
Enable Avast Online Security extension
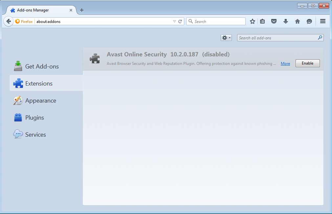coord(307,63)
